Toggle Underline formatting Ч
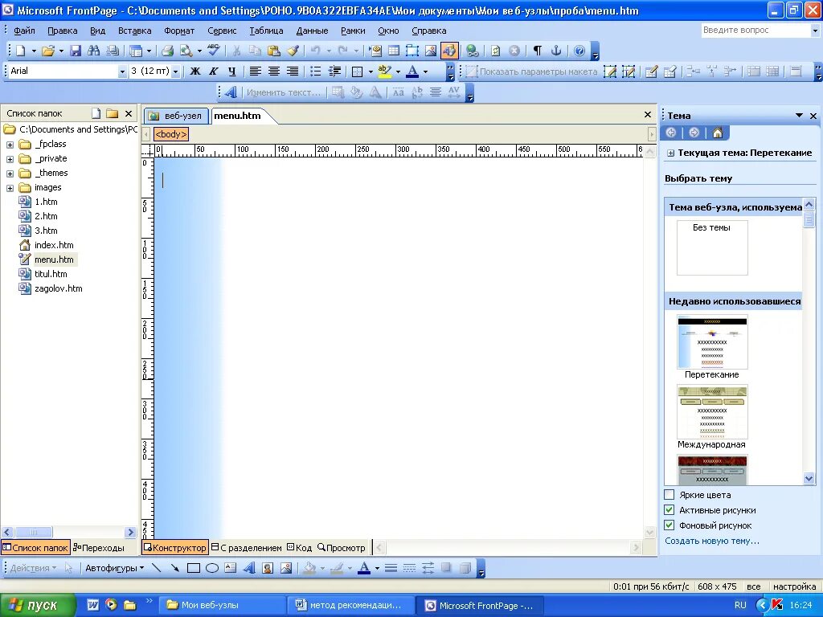 tap(232, 72)
